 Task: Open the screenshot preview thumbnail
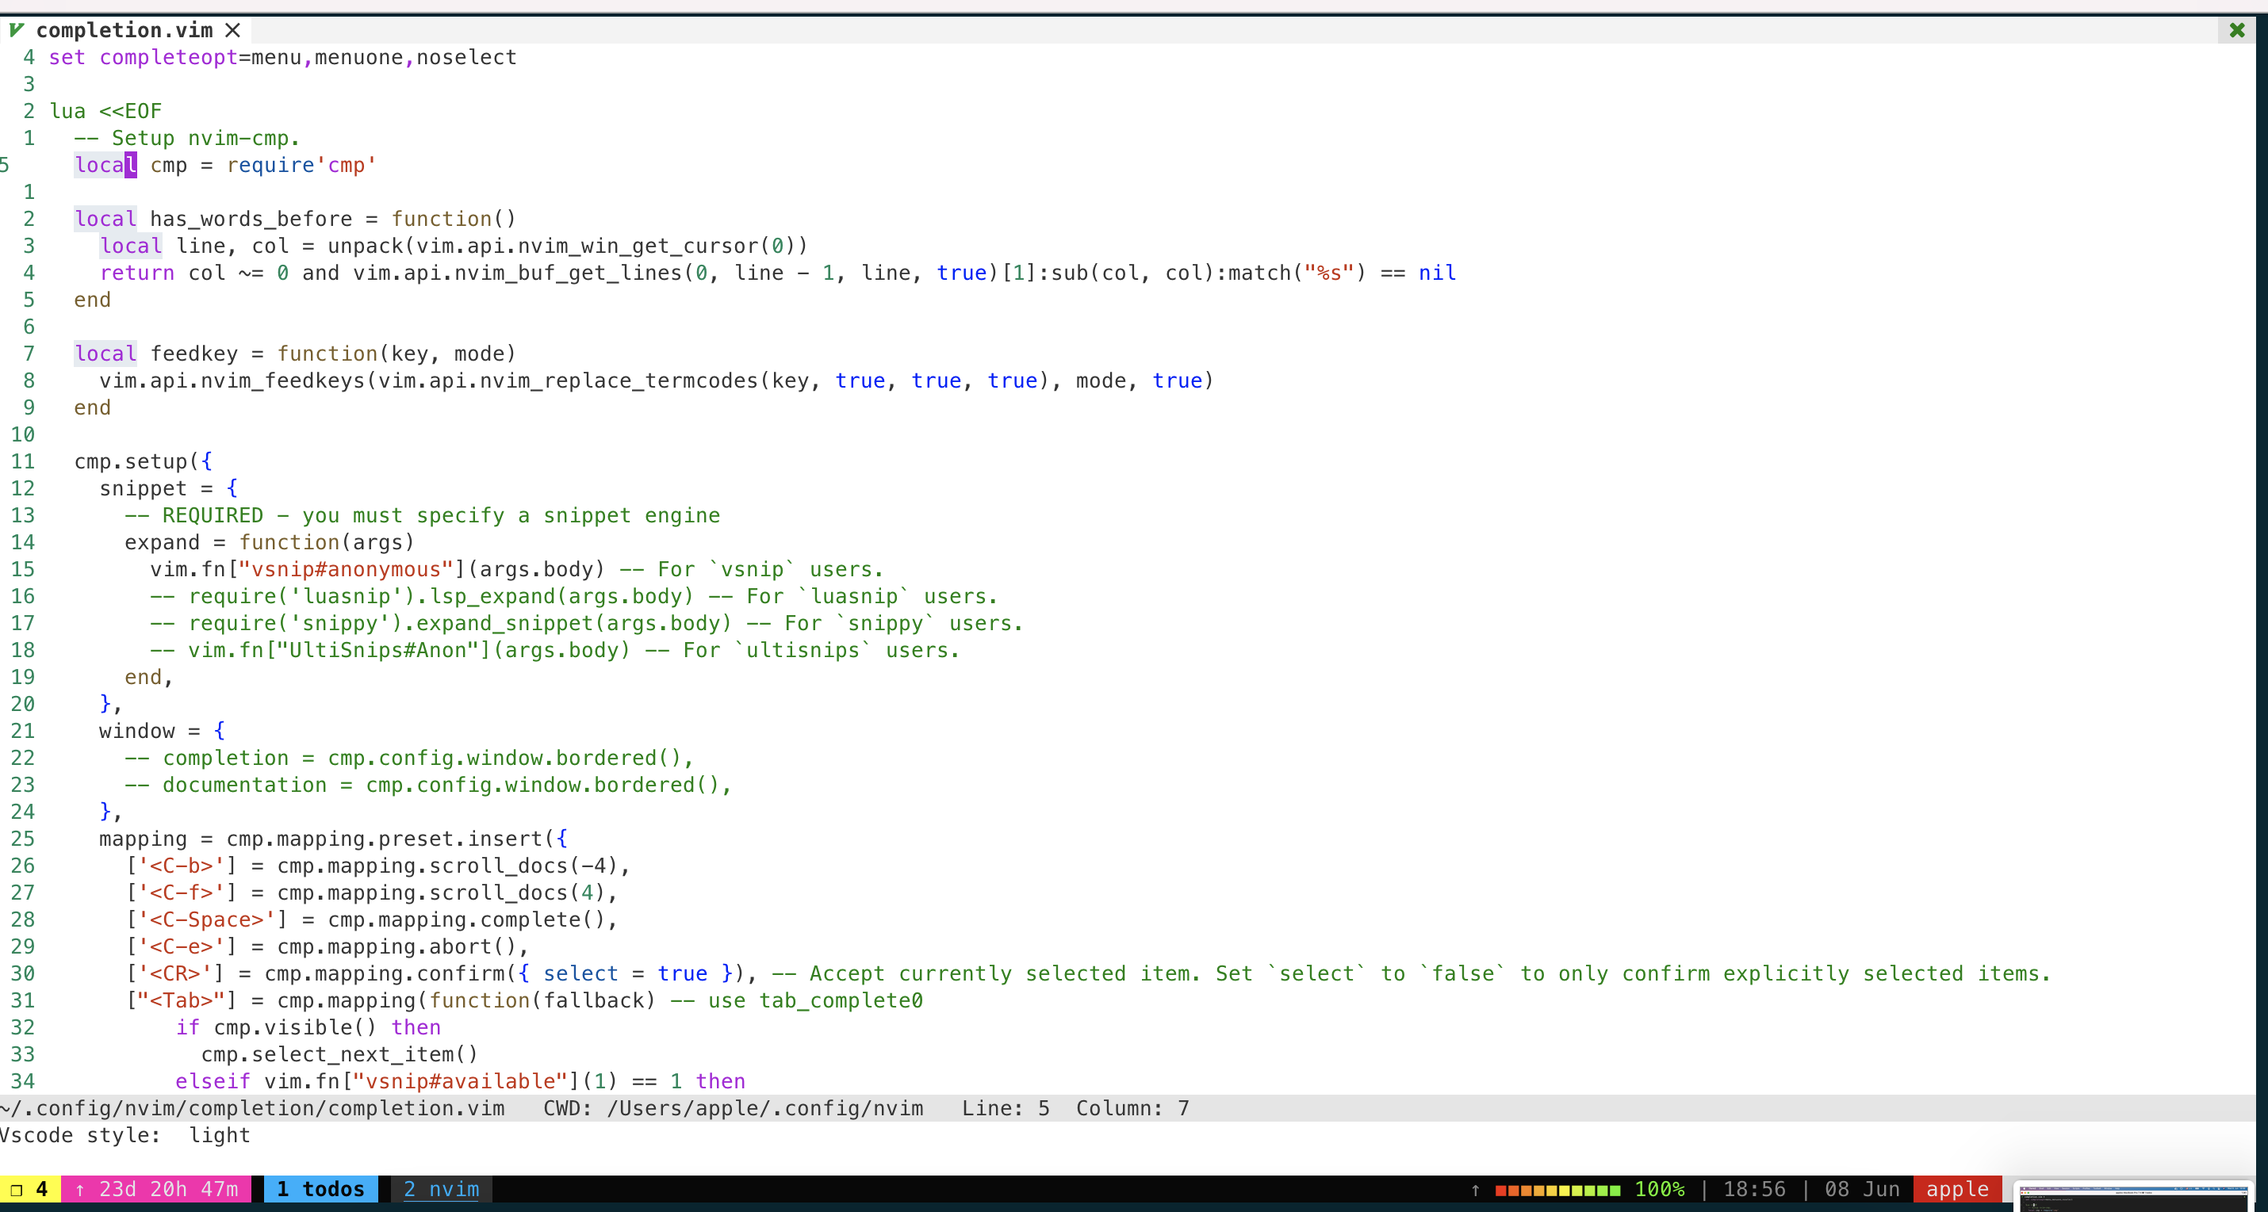[x=2132, y=1197]
